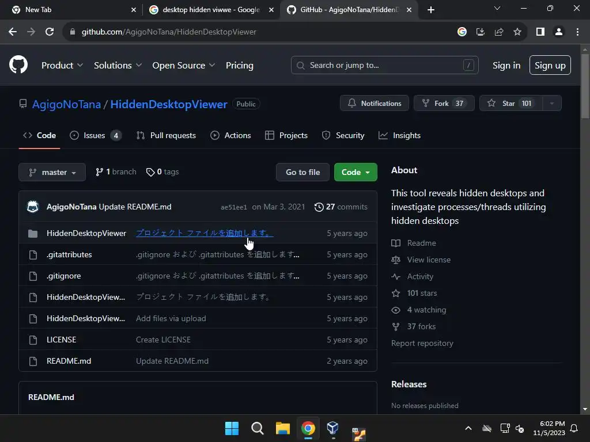Open the AgigoNoTana owner link
Screen dimensions: 590x442
tap(67, 104)
